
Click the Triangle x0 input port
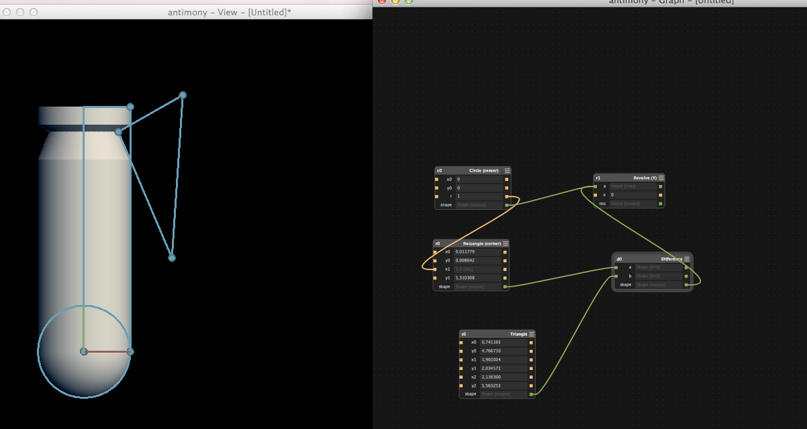[x=461, y=343]
